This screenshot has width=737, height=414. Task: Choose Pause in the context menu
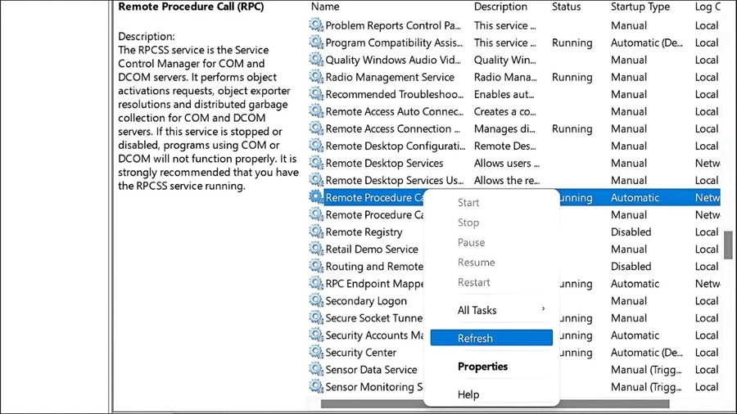[x=471, y=242]
